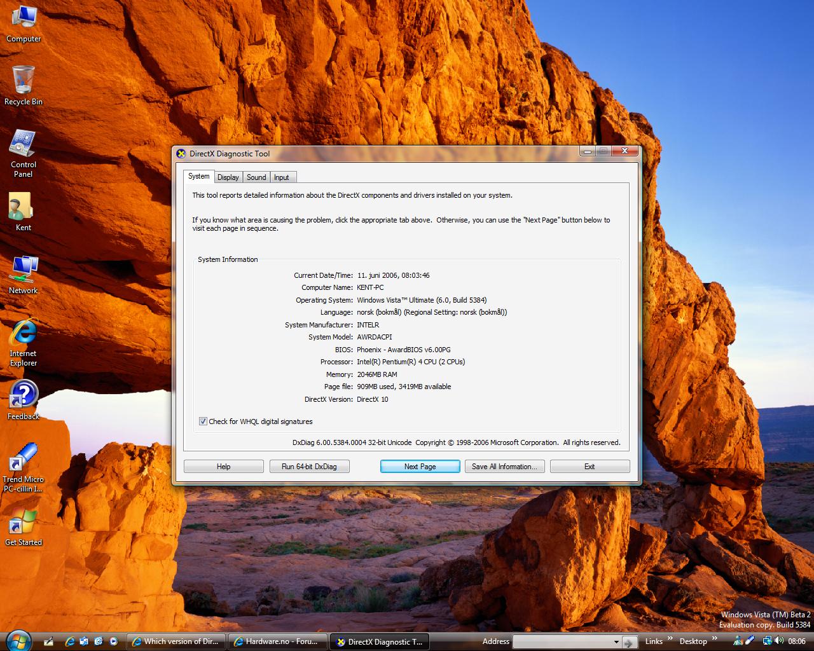Click '11. juni 2006, 08:03:46' date value

(394, 275)
